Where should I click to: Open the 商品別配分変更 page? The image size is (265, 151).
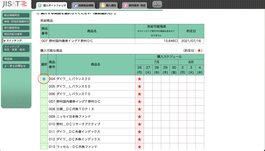coord(16,34)
